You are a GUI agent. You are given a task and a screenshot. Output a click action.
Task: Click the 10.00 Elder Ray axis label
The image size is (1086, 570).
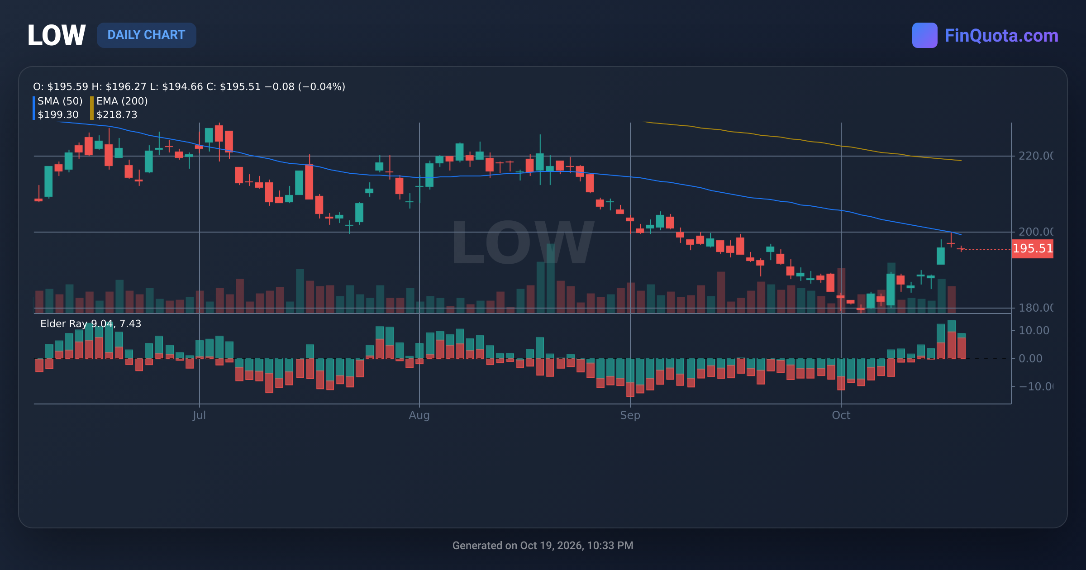(1034, 331)
